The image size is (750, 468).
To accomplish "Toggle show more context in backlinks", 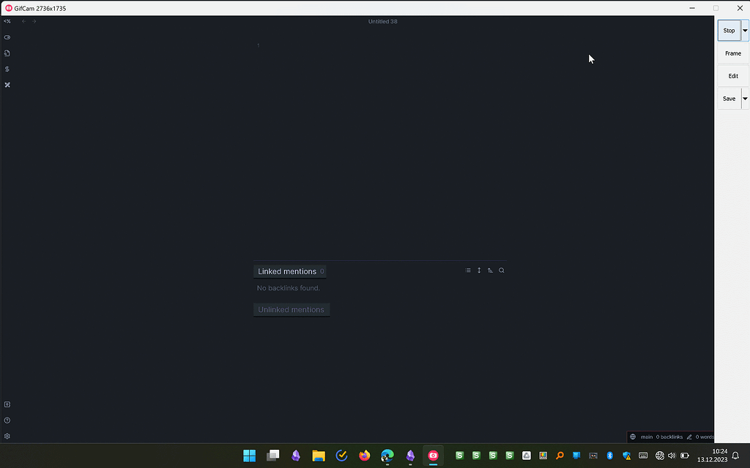I will (480, 271).
